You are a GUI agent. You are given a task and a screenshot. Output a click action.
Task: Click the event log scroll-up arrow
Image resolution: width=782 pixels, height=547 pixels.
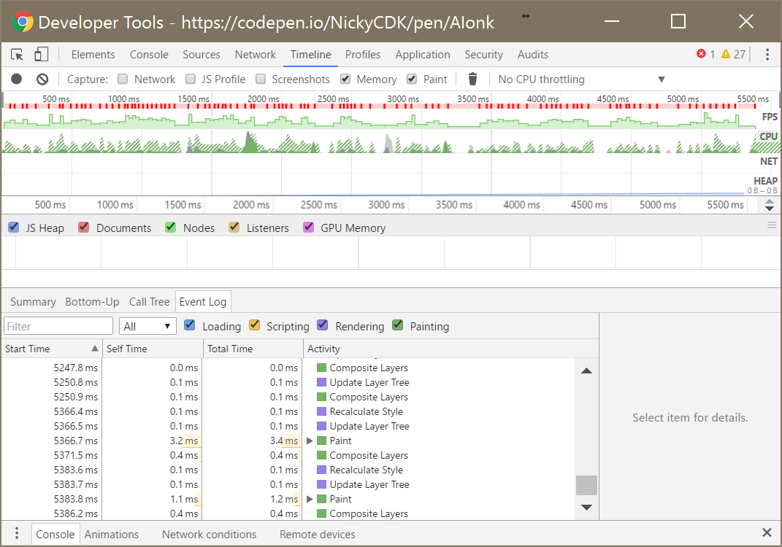[x=586, y=371]
